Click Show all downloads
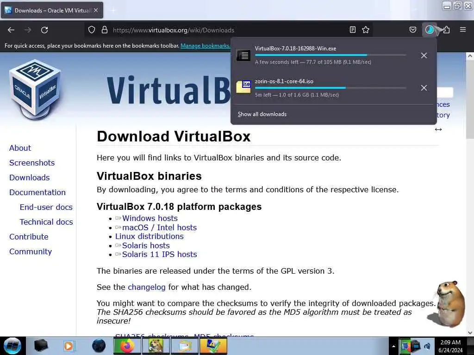 point(262,114)
